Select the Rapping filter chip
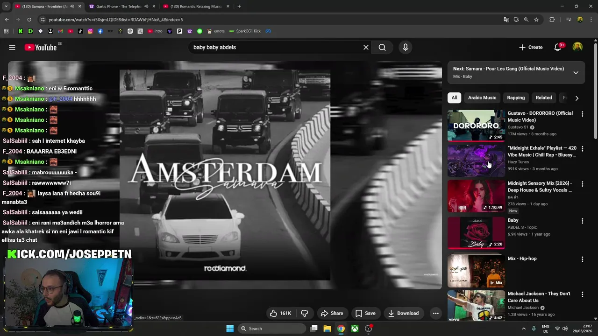 point(516,98)
